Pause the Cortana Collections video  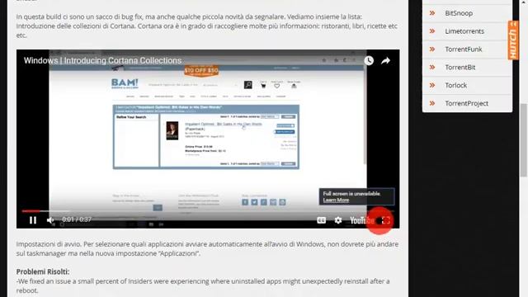(x=33, y=220)
